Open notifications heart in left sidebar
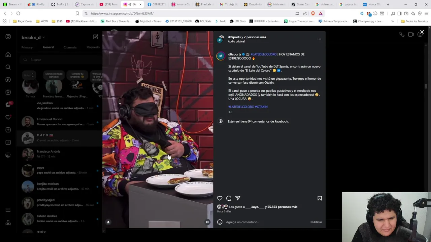 coord(8,117)
